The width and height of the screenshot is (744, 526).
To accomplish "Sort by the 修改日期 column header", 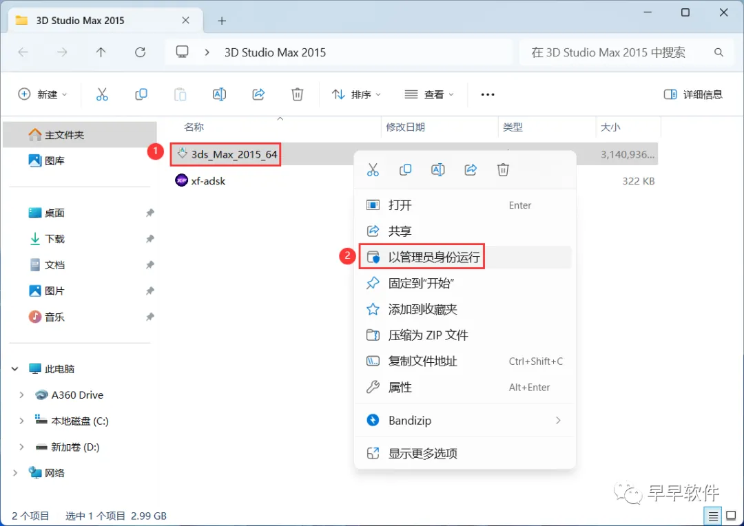I will click(405, 127).
